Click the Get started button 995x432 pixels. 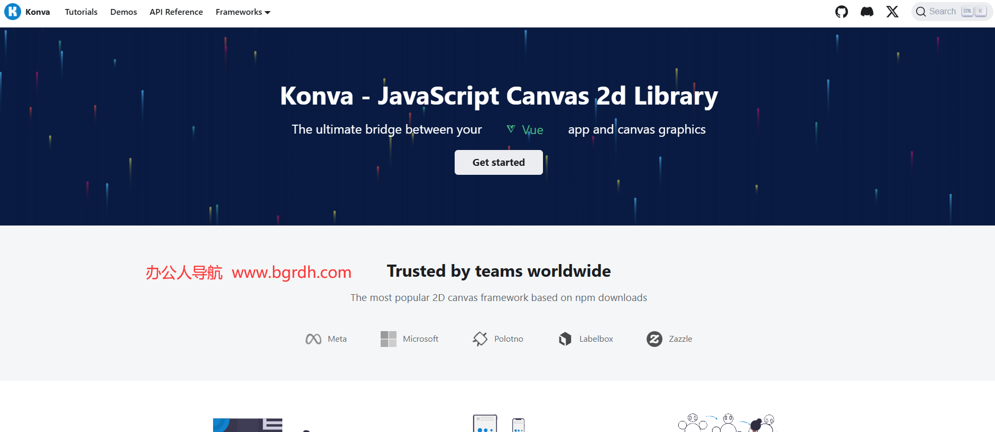click(499, 162)
